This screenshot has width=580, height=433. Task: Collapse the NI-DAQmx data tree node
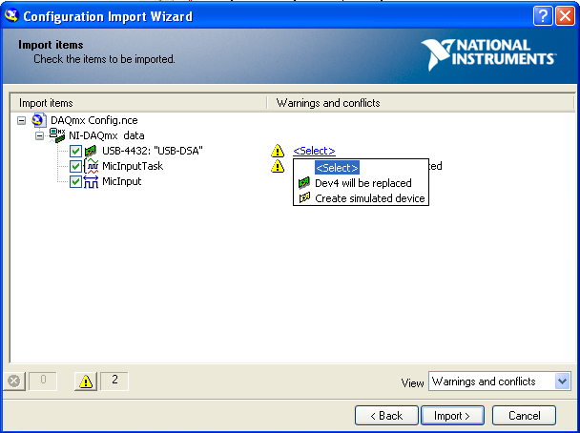coord(39,135)
